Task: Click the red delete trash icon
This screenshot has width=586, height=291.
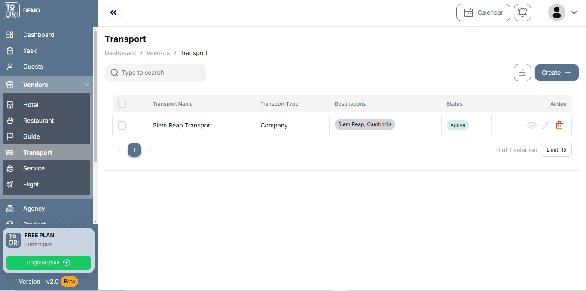Action: point(559,125)
